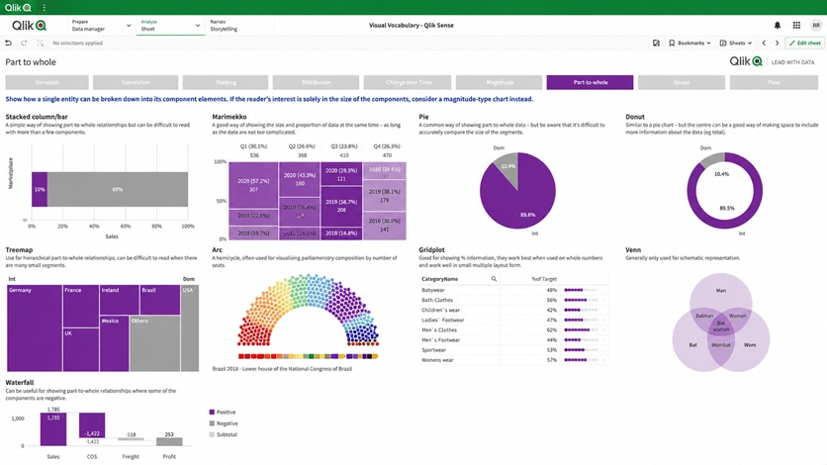Image resolution: width=827 pixels, height=465 pixels.
Task: Select Mexico tile in treemap
Action: tap(115, 343)
